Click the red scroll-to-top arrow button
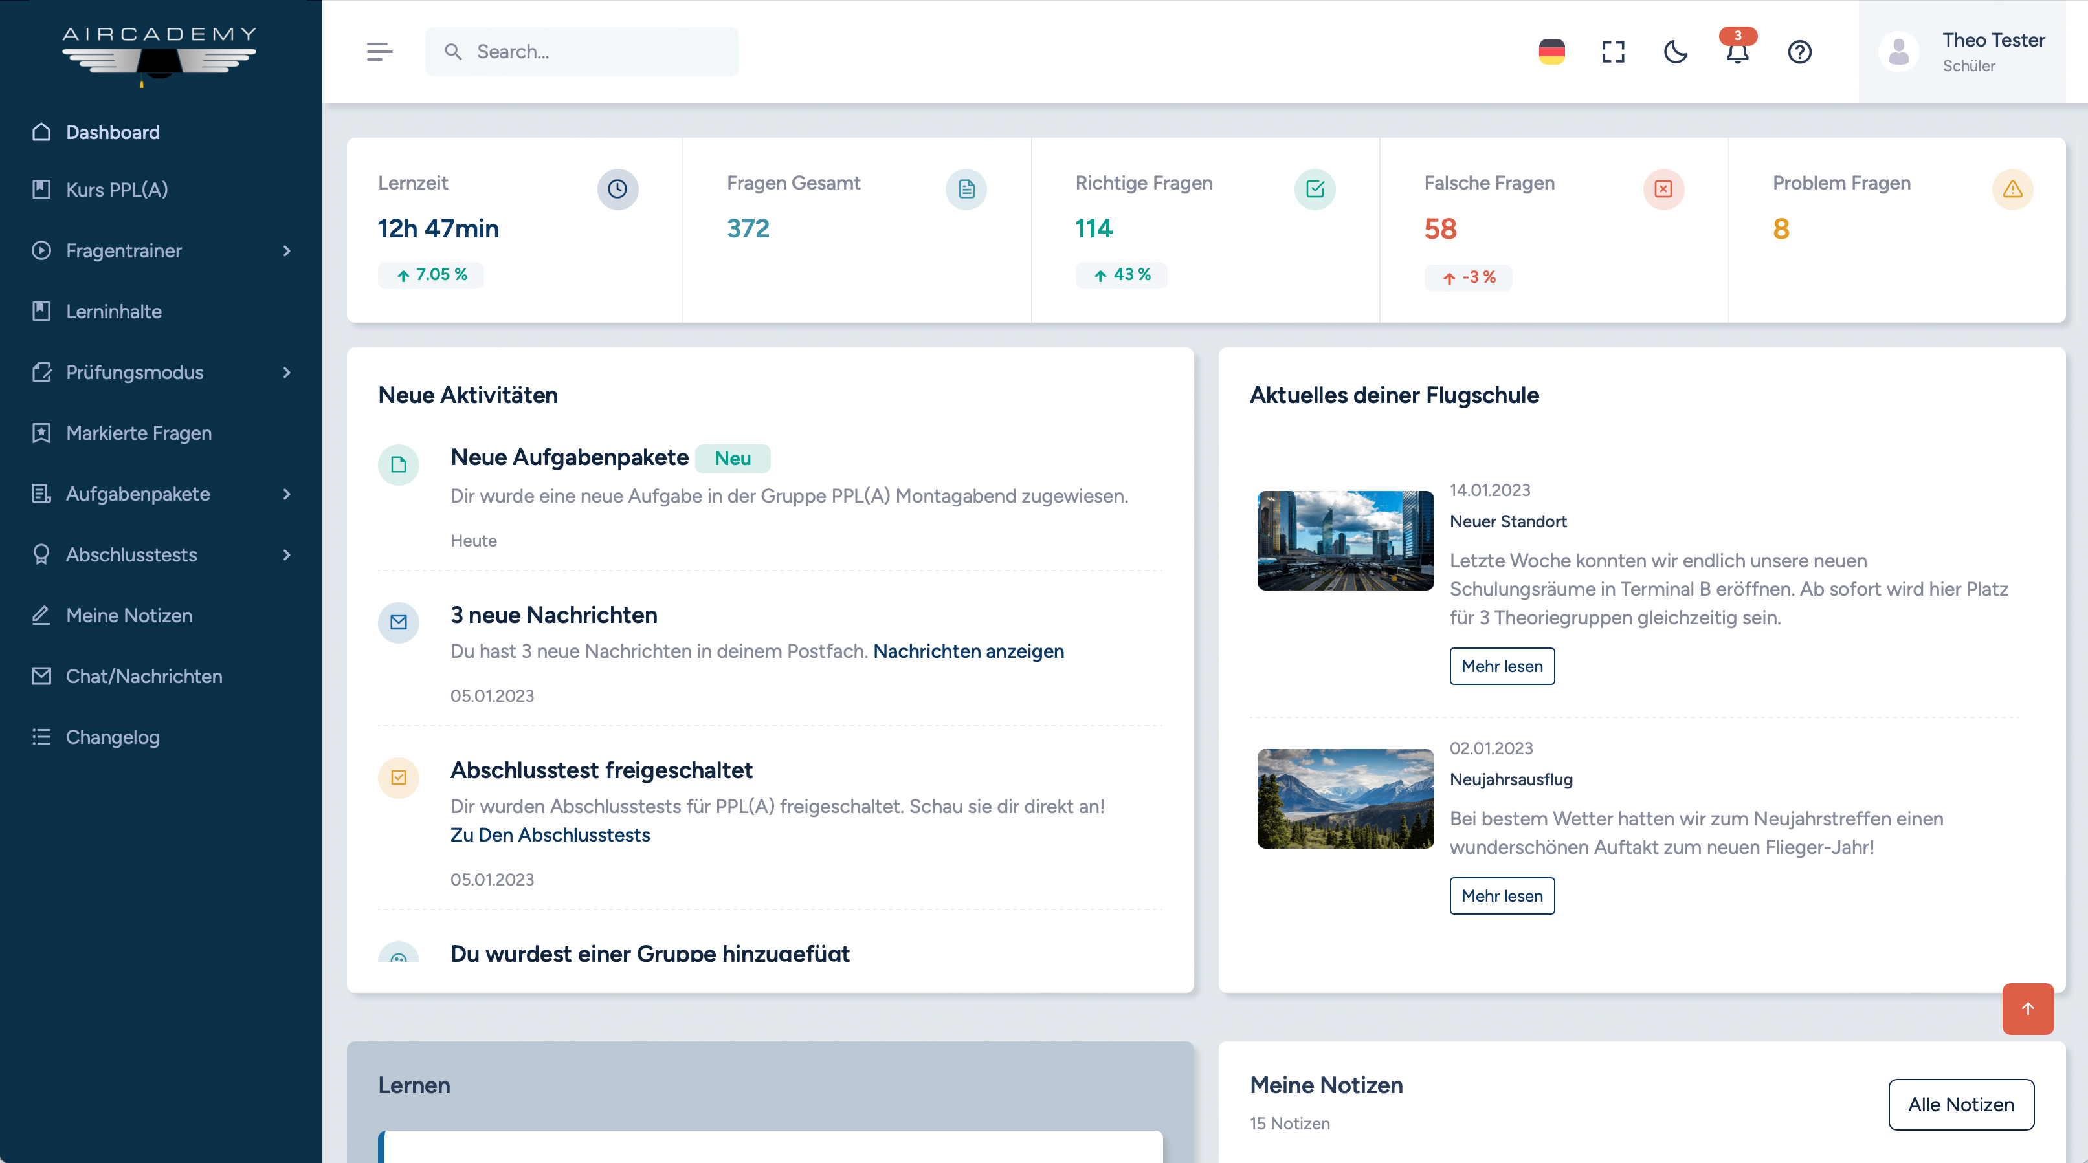The height and width of the screenshot is (1163, 2088). pyautogui.click(x=2027, y=1008)
